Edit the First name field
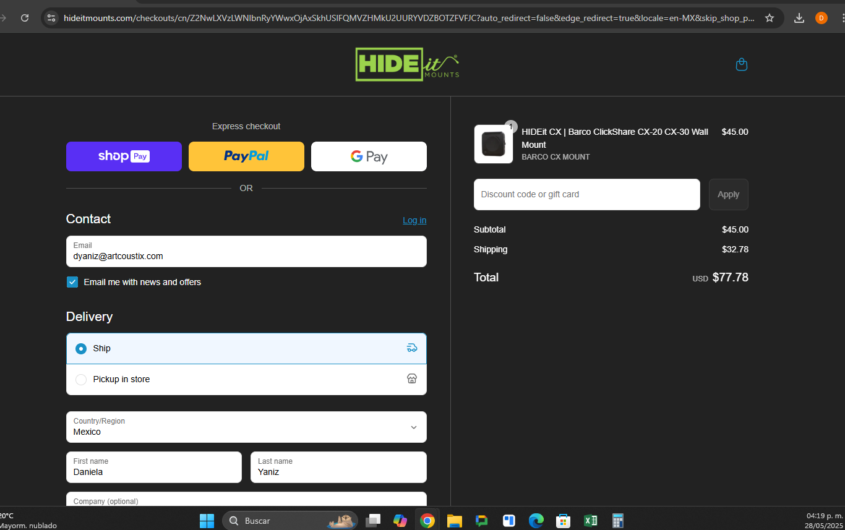 click(154, 467)
